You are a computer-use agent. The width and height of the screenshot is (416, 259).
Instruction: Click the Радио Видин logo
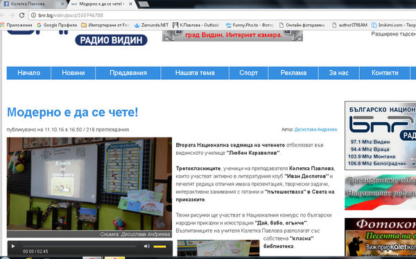click(111, 40)
